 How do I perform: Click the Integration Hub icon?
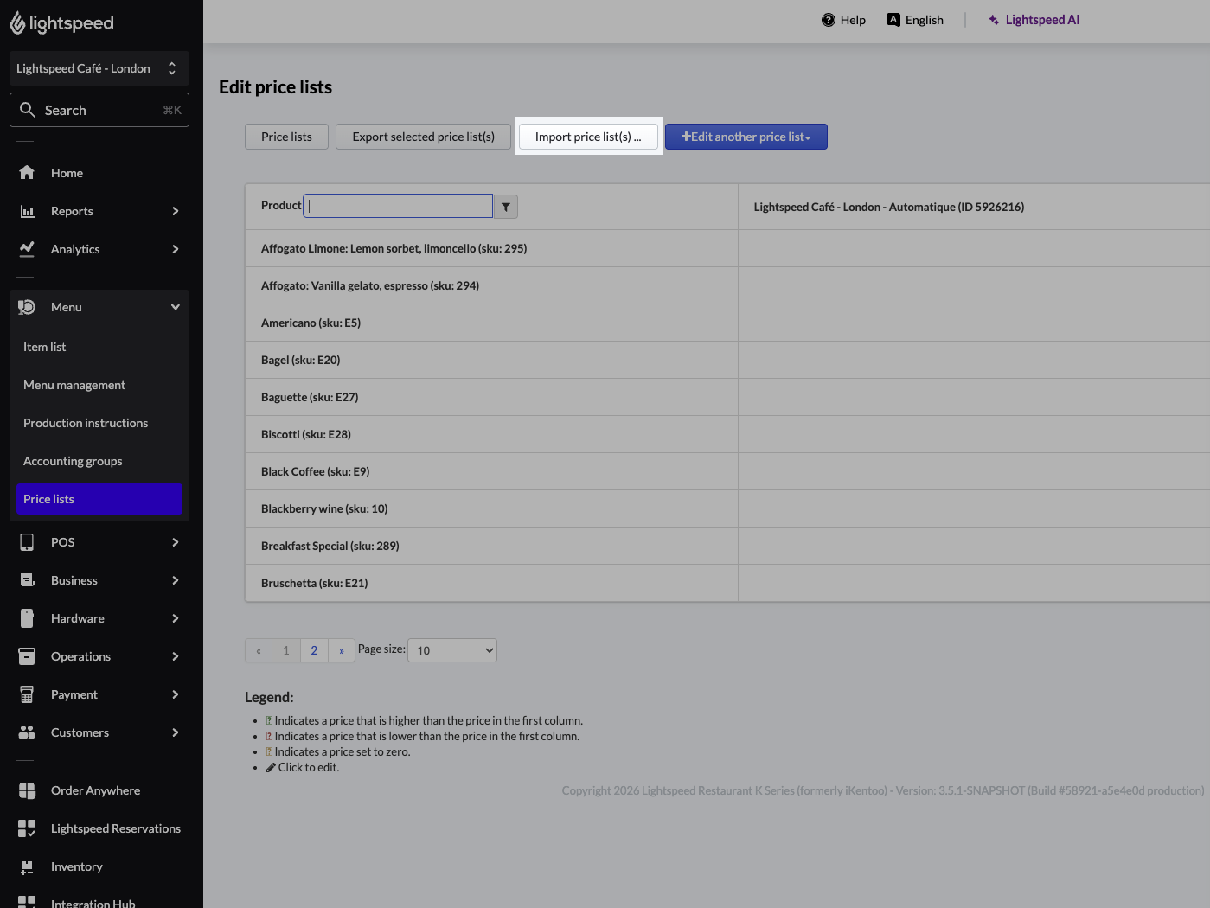[x=27, y=902]
